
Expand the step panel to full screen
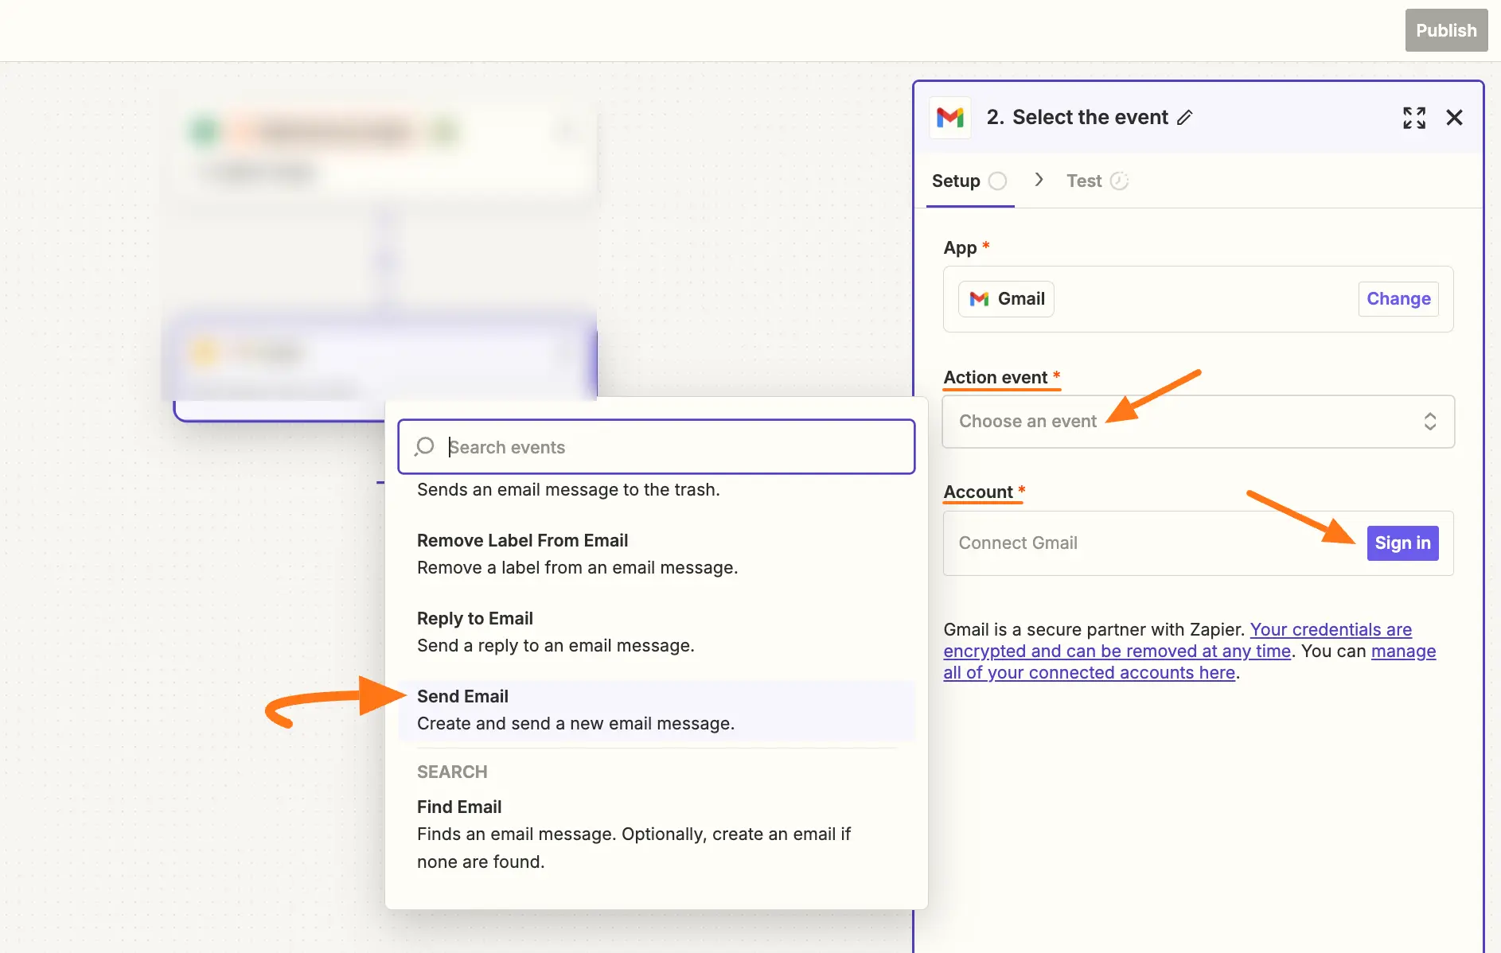pyautogui.click(x=1413, y=118)
